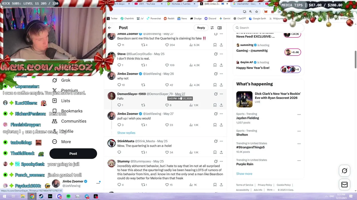Go back using the Post back arrow
This screenshot has height=200, width=357.
pyautogui.click(x=110, y=28)
